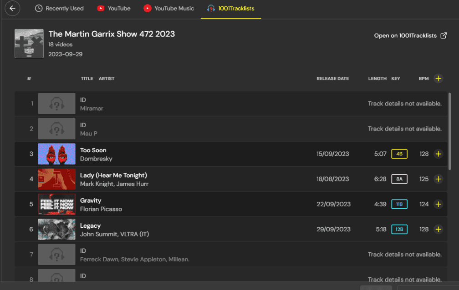Click the back arrow icon
This screenshot has height=290, width=459.
click(x=12, y=8)
